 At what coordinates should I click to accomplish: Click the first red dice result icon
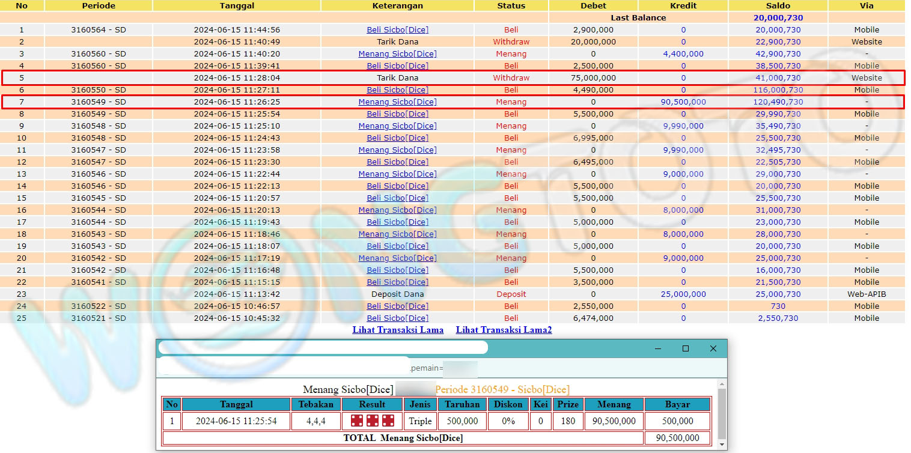(x=357, y=421)
